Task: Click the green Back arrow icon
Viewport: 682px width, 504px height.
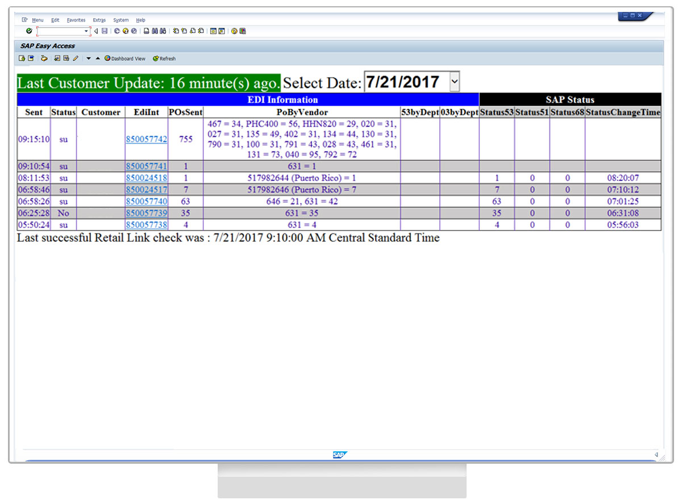Action: (117, 31)
